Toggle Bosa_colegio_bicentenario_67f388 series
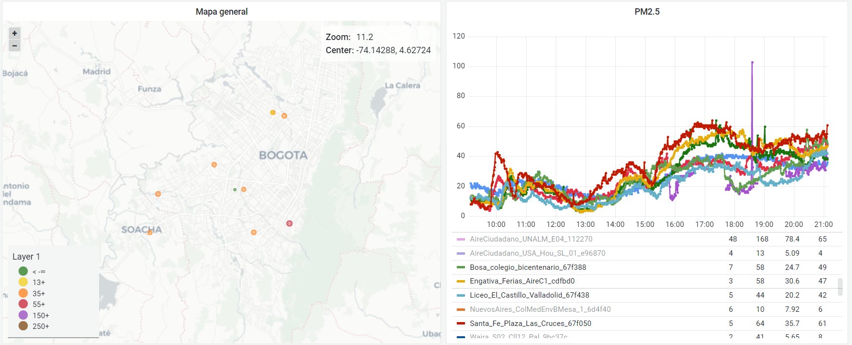 click(x=528, y=267)
